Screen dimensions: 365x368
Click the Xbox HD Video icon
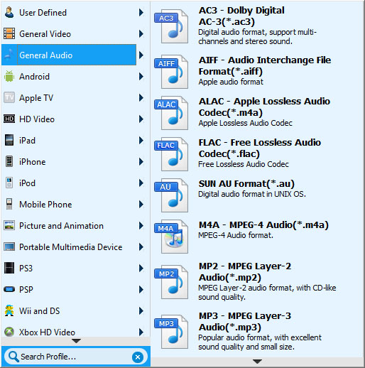tap(9, 332)
